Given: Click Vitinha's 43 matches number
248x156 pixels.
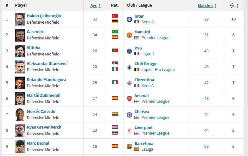Looking at the screenshot, I should coord(206,51).
